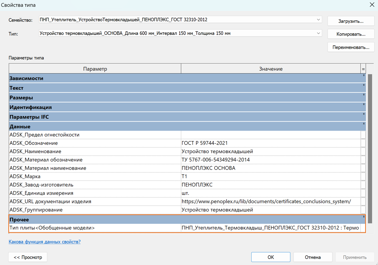378x265 pixels.
Task: Click the associate button for ADSK_Единица измерения
Action: point(363,193)
